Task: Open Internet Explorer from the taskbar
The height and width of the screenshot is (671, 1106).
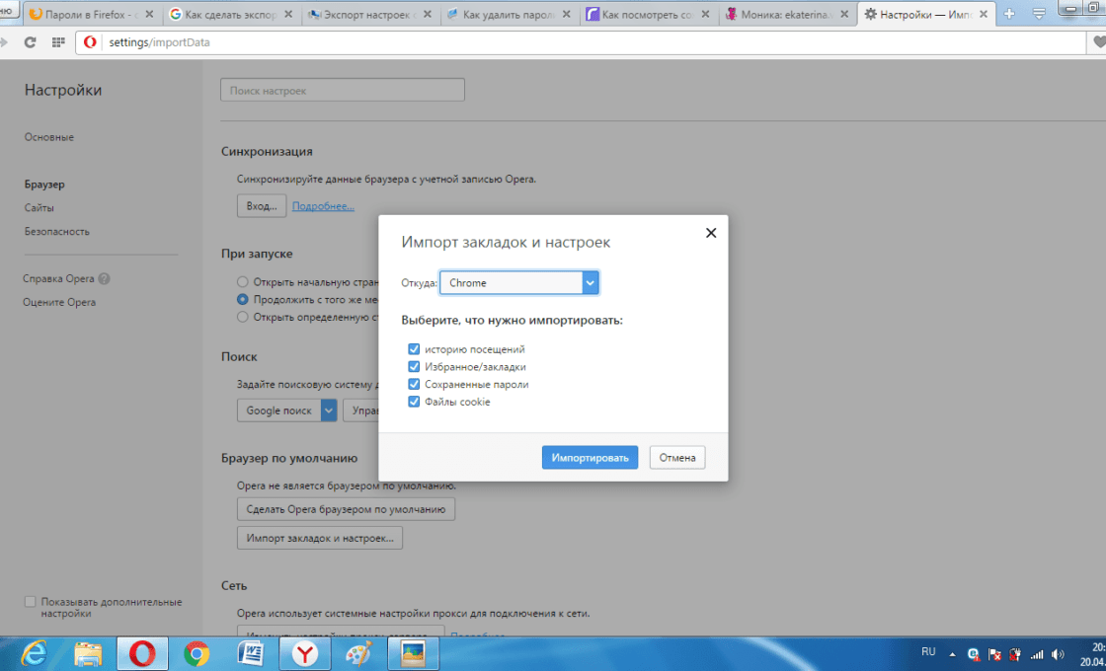Action: pyautogui.click(x=36, y=653)
